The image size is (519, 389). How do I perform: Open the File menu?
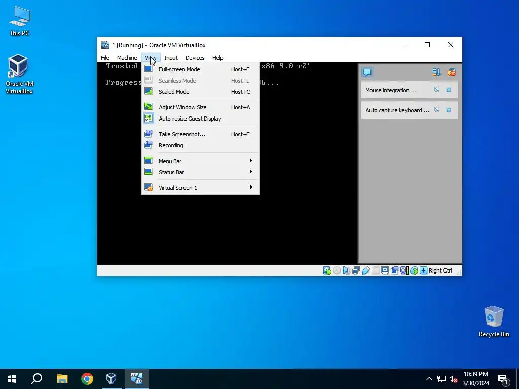coord(105,58)
